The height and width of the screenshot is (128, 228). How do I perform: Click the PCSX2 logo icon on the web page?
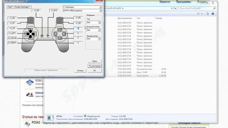(30, 82)
